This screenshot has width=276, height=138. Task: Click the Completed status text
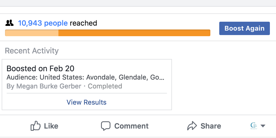click(x=105, y=86)
